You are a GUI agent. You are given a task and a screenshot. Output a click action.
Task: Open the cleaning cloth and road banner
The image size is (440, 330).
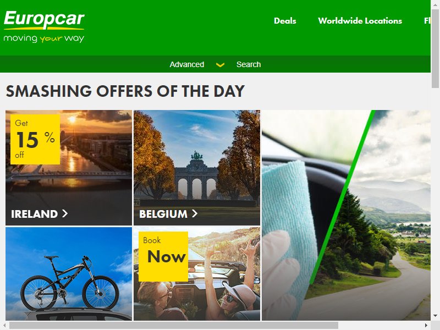346,215
